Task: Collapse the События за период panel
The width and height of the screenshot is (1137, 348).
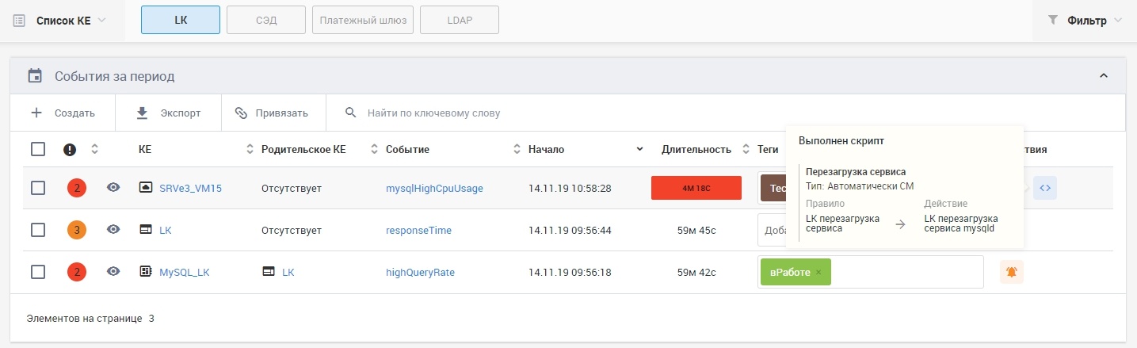Action: pyautogui.click(x=1103, y=76)
